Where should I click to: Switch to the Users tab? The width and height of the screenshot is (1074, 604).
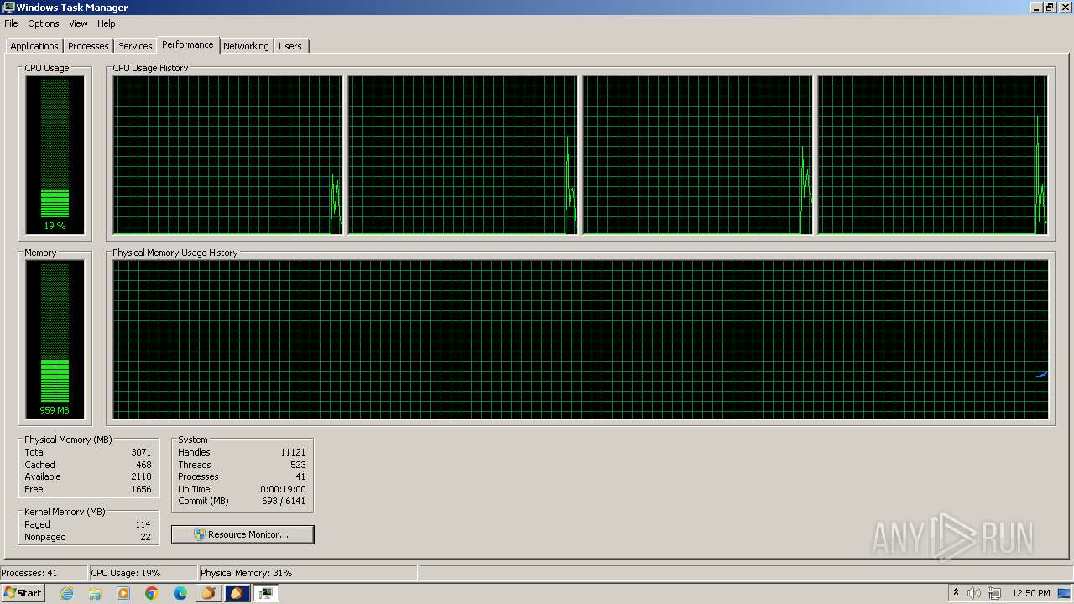(x=290, y=46)
